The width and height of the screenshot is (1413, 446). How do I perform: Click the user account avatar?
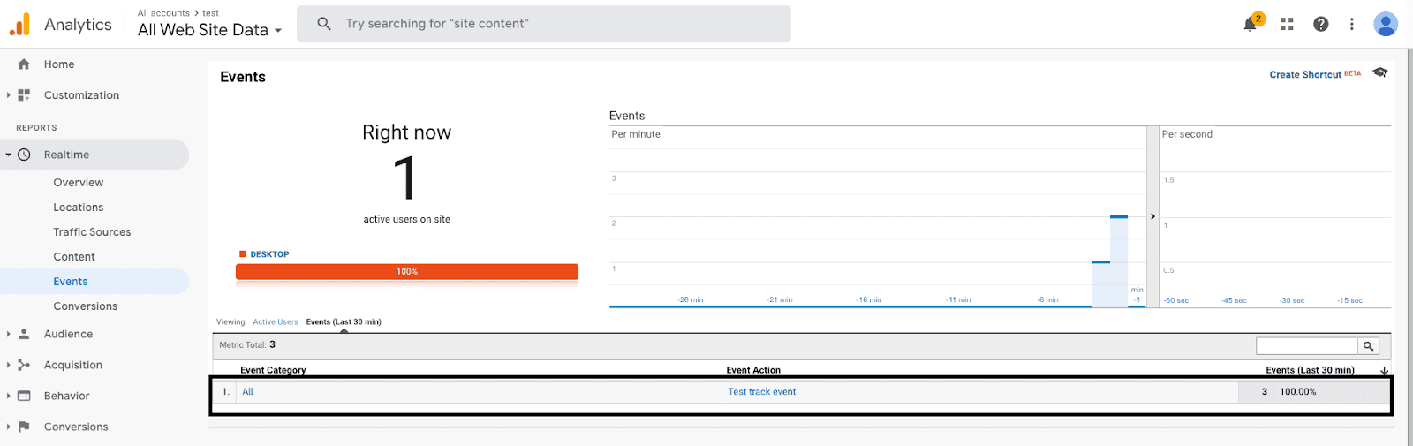click(x=1385, y=25)
